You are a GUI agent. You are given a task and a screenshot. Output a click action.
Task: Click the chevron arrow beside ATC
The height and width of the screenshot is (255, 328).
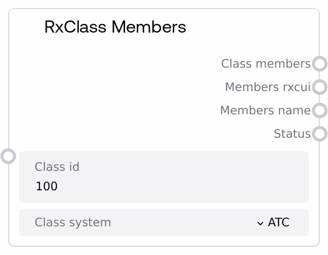(260, 223)
